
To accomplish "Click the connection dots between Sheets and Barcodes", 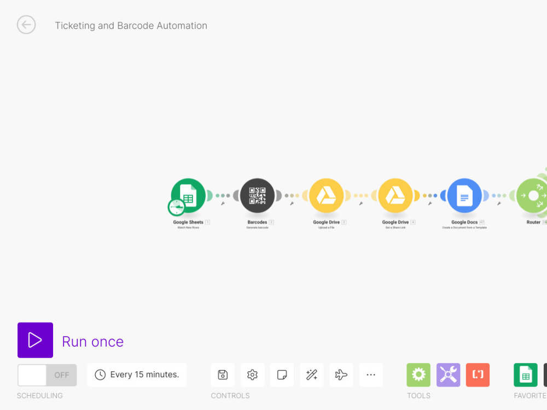I will click(223, 196).
